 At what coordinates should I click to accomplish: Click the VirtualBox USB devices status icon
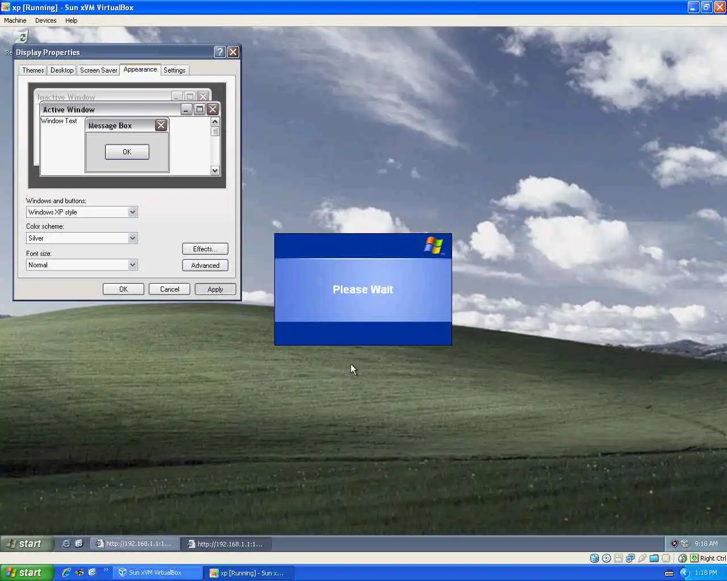point(642,558)
